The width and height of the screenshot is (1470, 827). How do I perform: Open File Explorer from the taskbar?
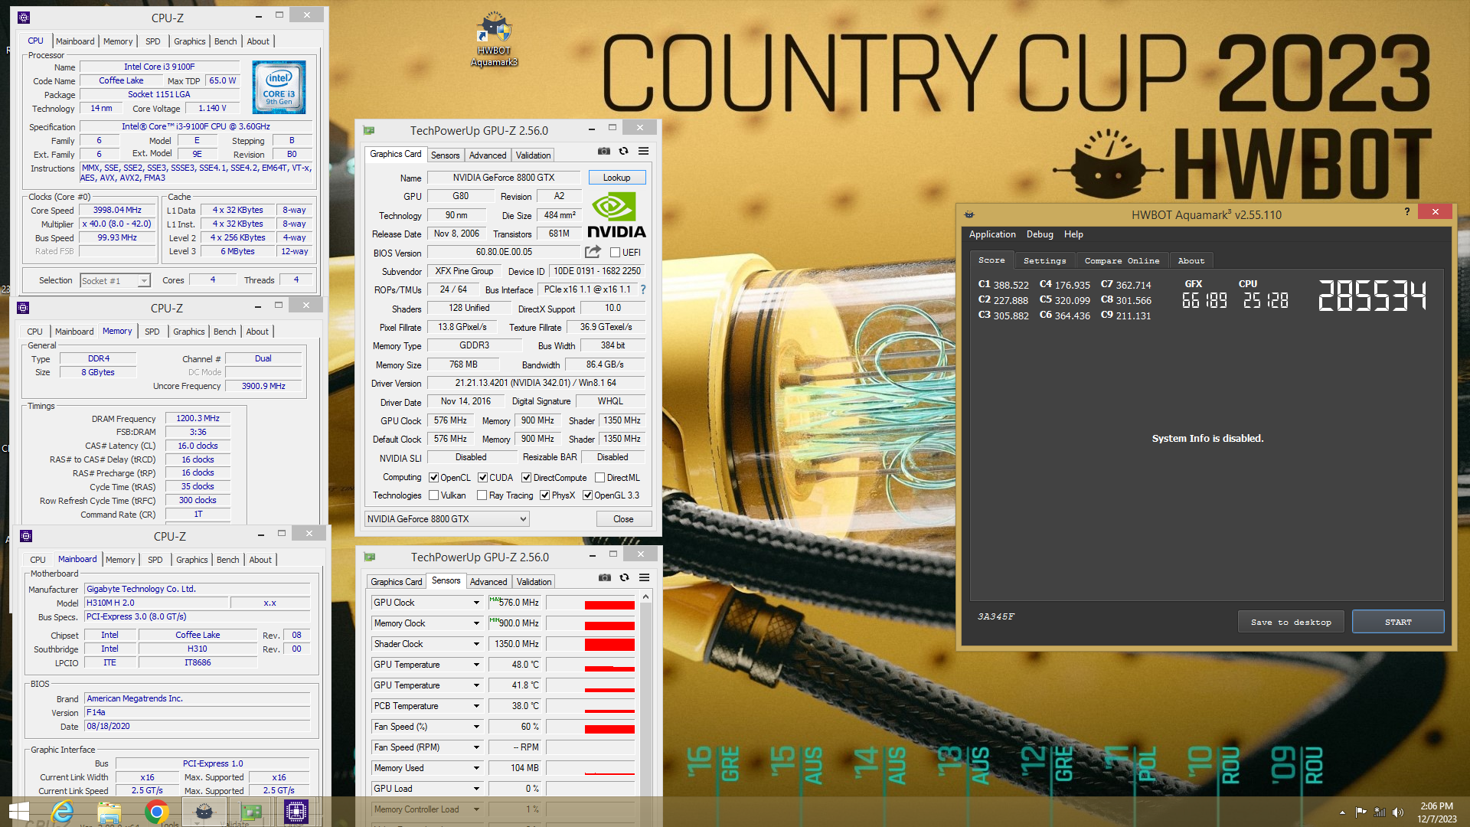[x=109, y=812]
